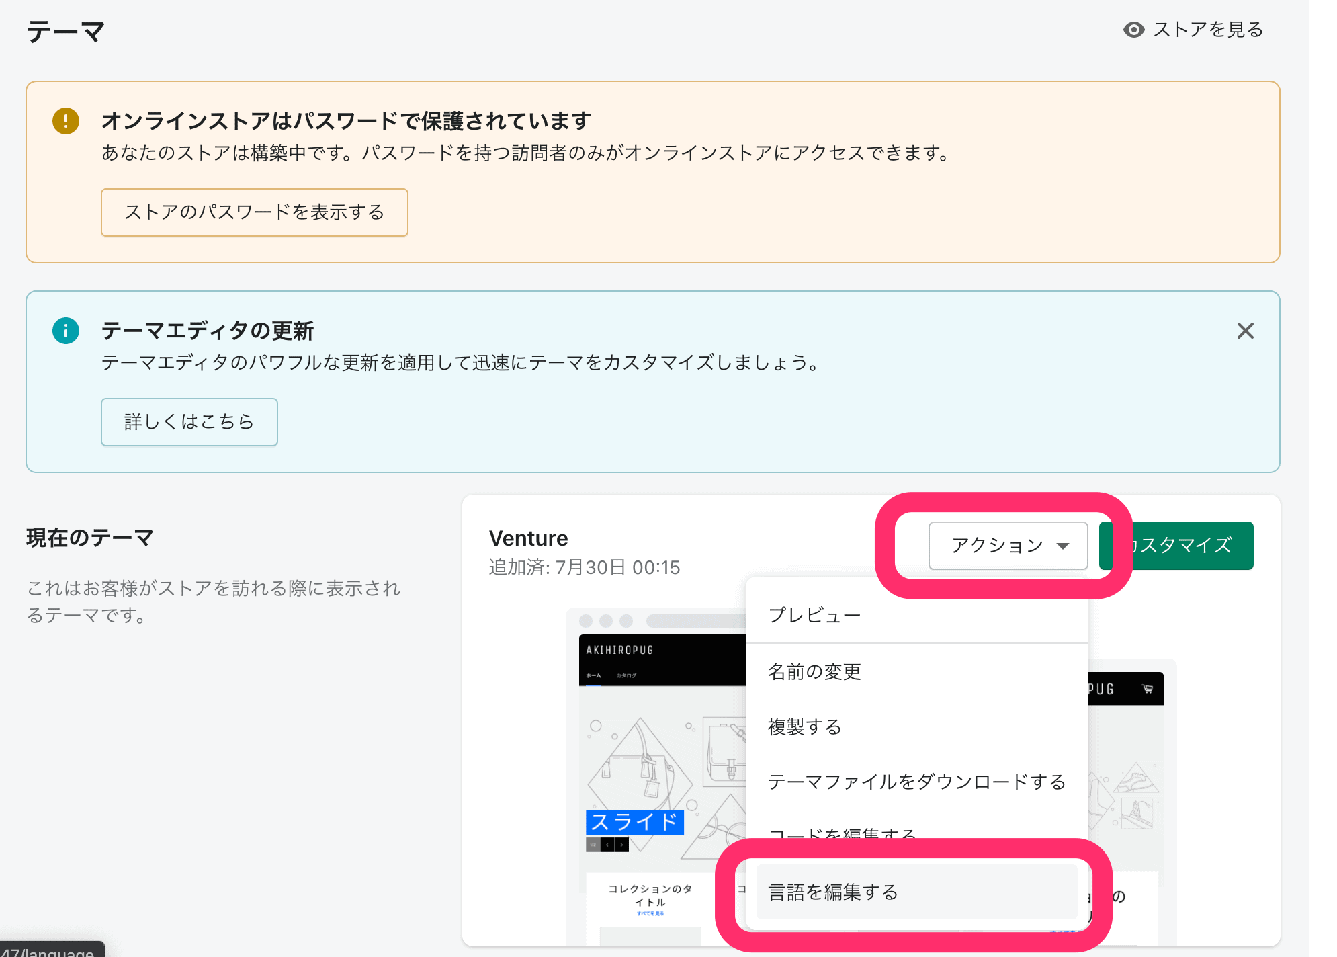Click the blue スライド label in preview
This screenshot has height=957, width=1337.
[634, 822]
